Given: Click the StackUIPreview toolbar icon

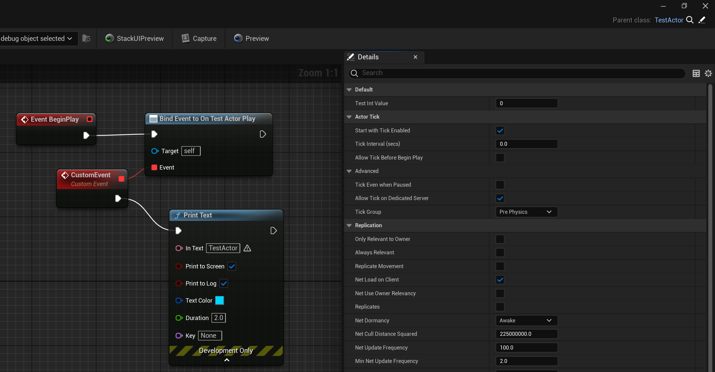Looking at the screenshot, I should (109, 39).
